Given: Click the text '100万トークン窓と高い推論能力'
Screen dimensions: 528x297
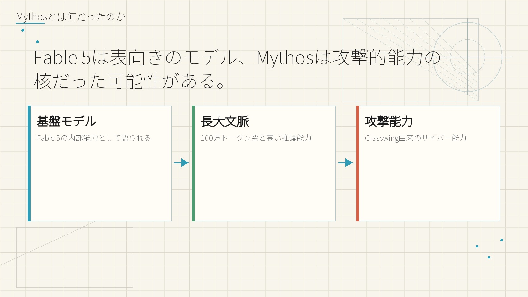Looking at the screenshot, I should [256, 138].
